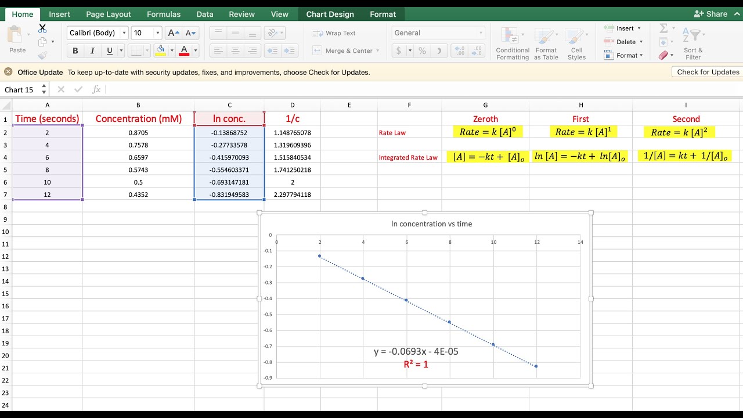Viewport: 743px width, 418px height.
Task: Click the increase indent icon
Action: (x=290, y=51)
